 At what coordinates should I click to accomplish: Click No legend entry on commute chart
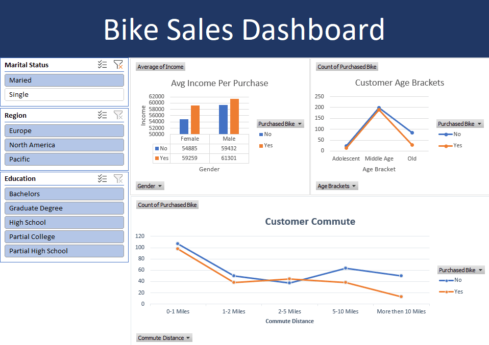pyautogui.click(x=450, y=280)
